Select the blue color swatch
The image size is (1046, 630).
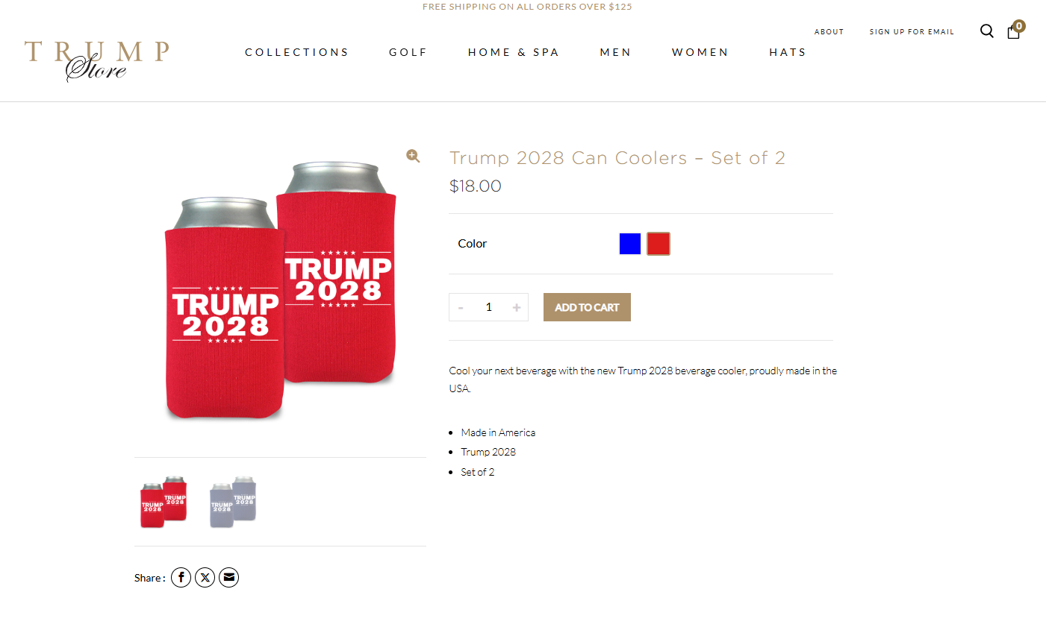pyautogui.click(x=630, y=244)
